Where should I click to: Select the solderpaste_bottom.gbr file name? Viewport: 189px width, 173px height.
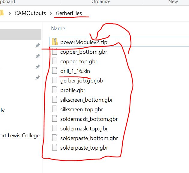(89, 138)
